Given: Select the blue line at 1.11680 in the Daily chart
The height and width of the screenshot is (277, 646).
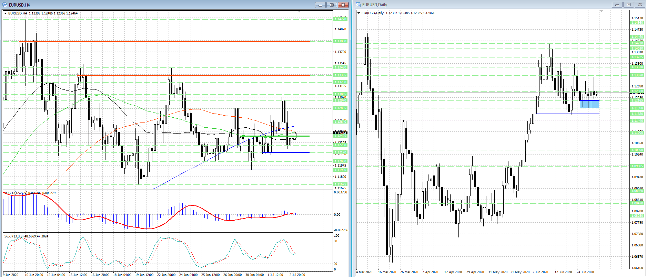Looking at the screenshot, I should coord(568,114).
